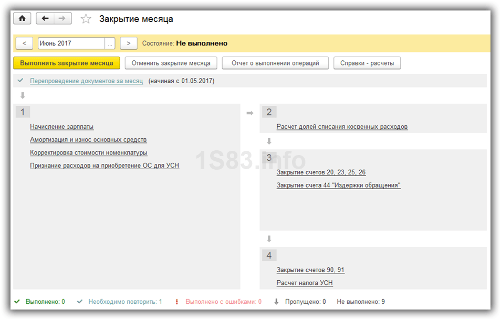Click the Июнь 2017 period field
This screenshot has width=501, height=320.
click(x=71, y=43)
